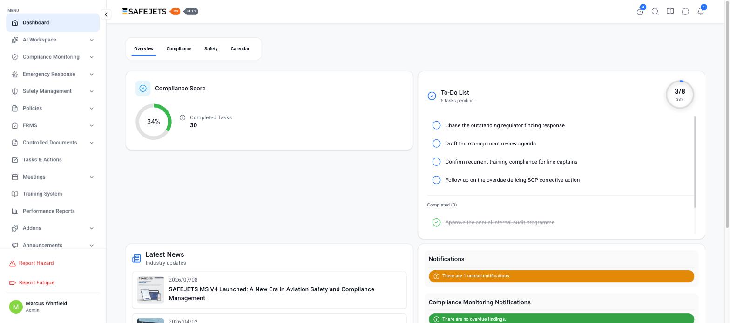
Task: Click the 3/8 to-do progress ring
Action: click(680, 95)
